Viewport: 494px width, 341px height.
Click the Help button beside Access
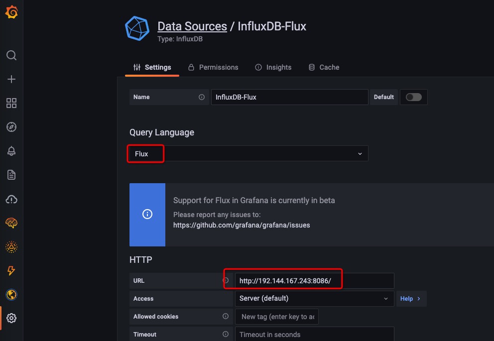(x=411, y=299)
